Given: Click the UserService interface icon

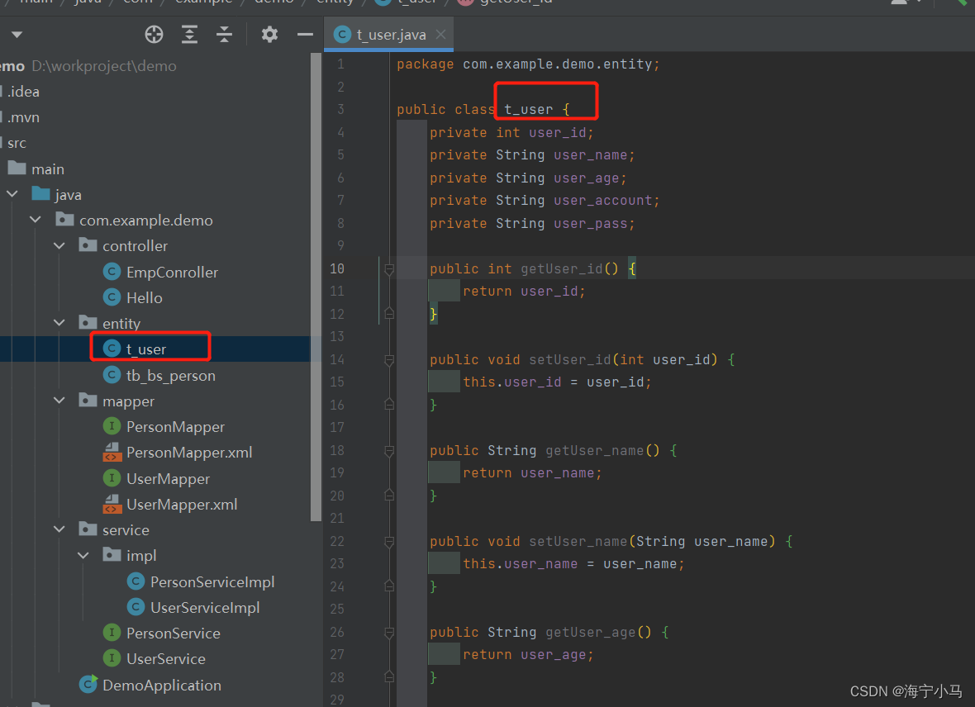Looking at the screenshot, I should pos(112,658).
